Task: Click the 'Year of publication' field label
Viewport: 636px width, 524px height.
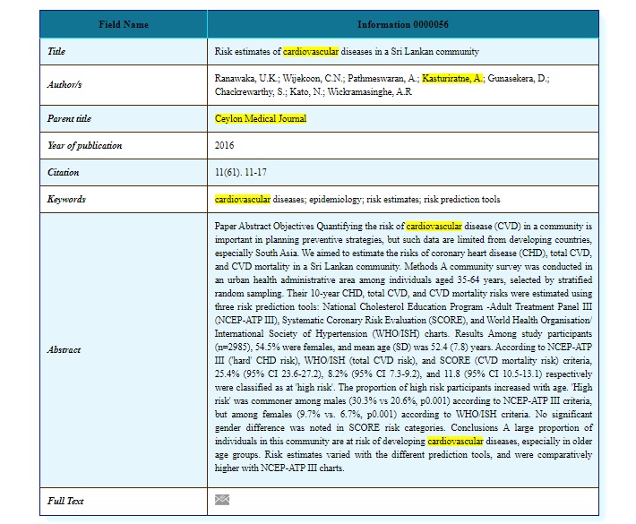Action: pos(84,145)
